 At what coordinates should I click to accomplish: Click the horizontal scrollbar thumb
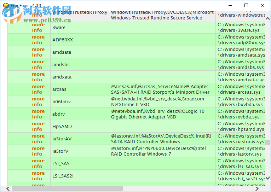coord(68,188)
